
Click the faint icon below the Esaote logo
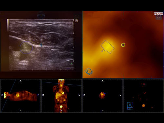coord(159,17)
